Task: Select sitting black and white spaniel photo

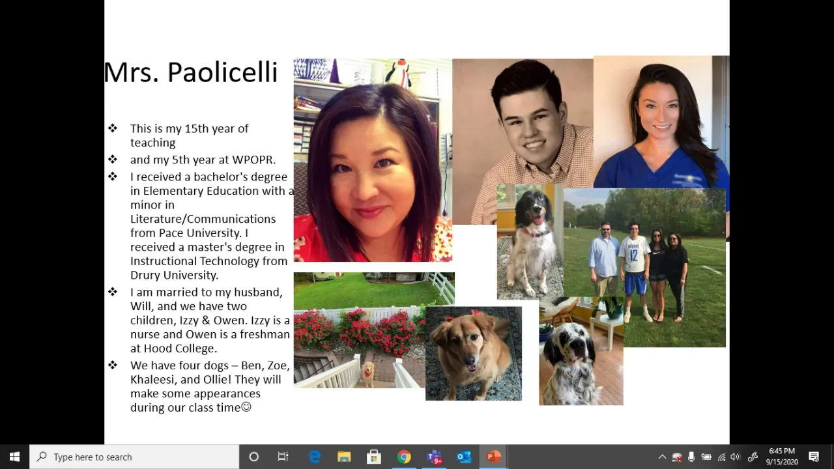Action: (x=530, y=242)
